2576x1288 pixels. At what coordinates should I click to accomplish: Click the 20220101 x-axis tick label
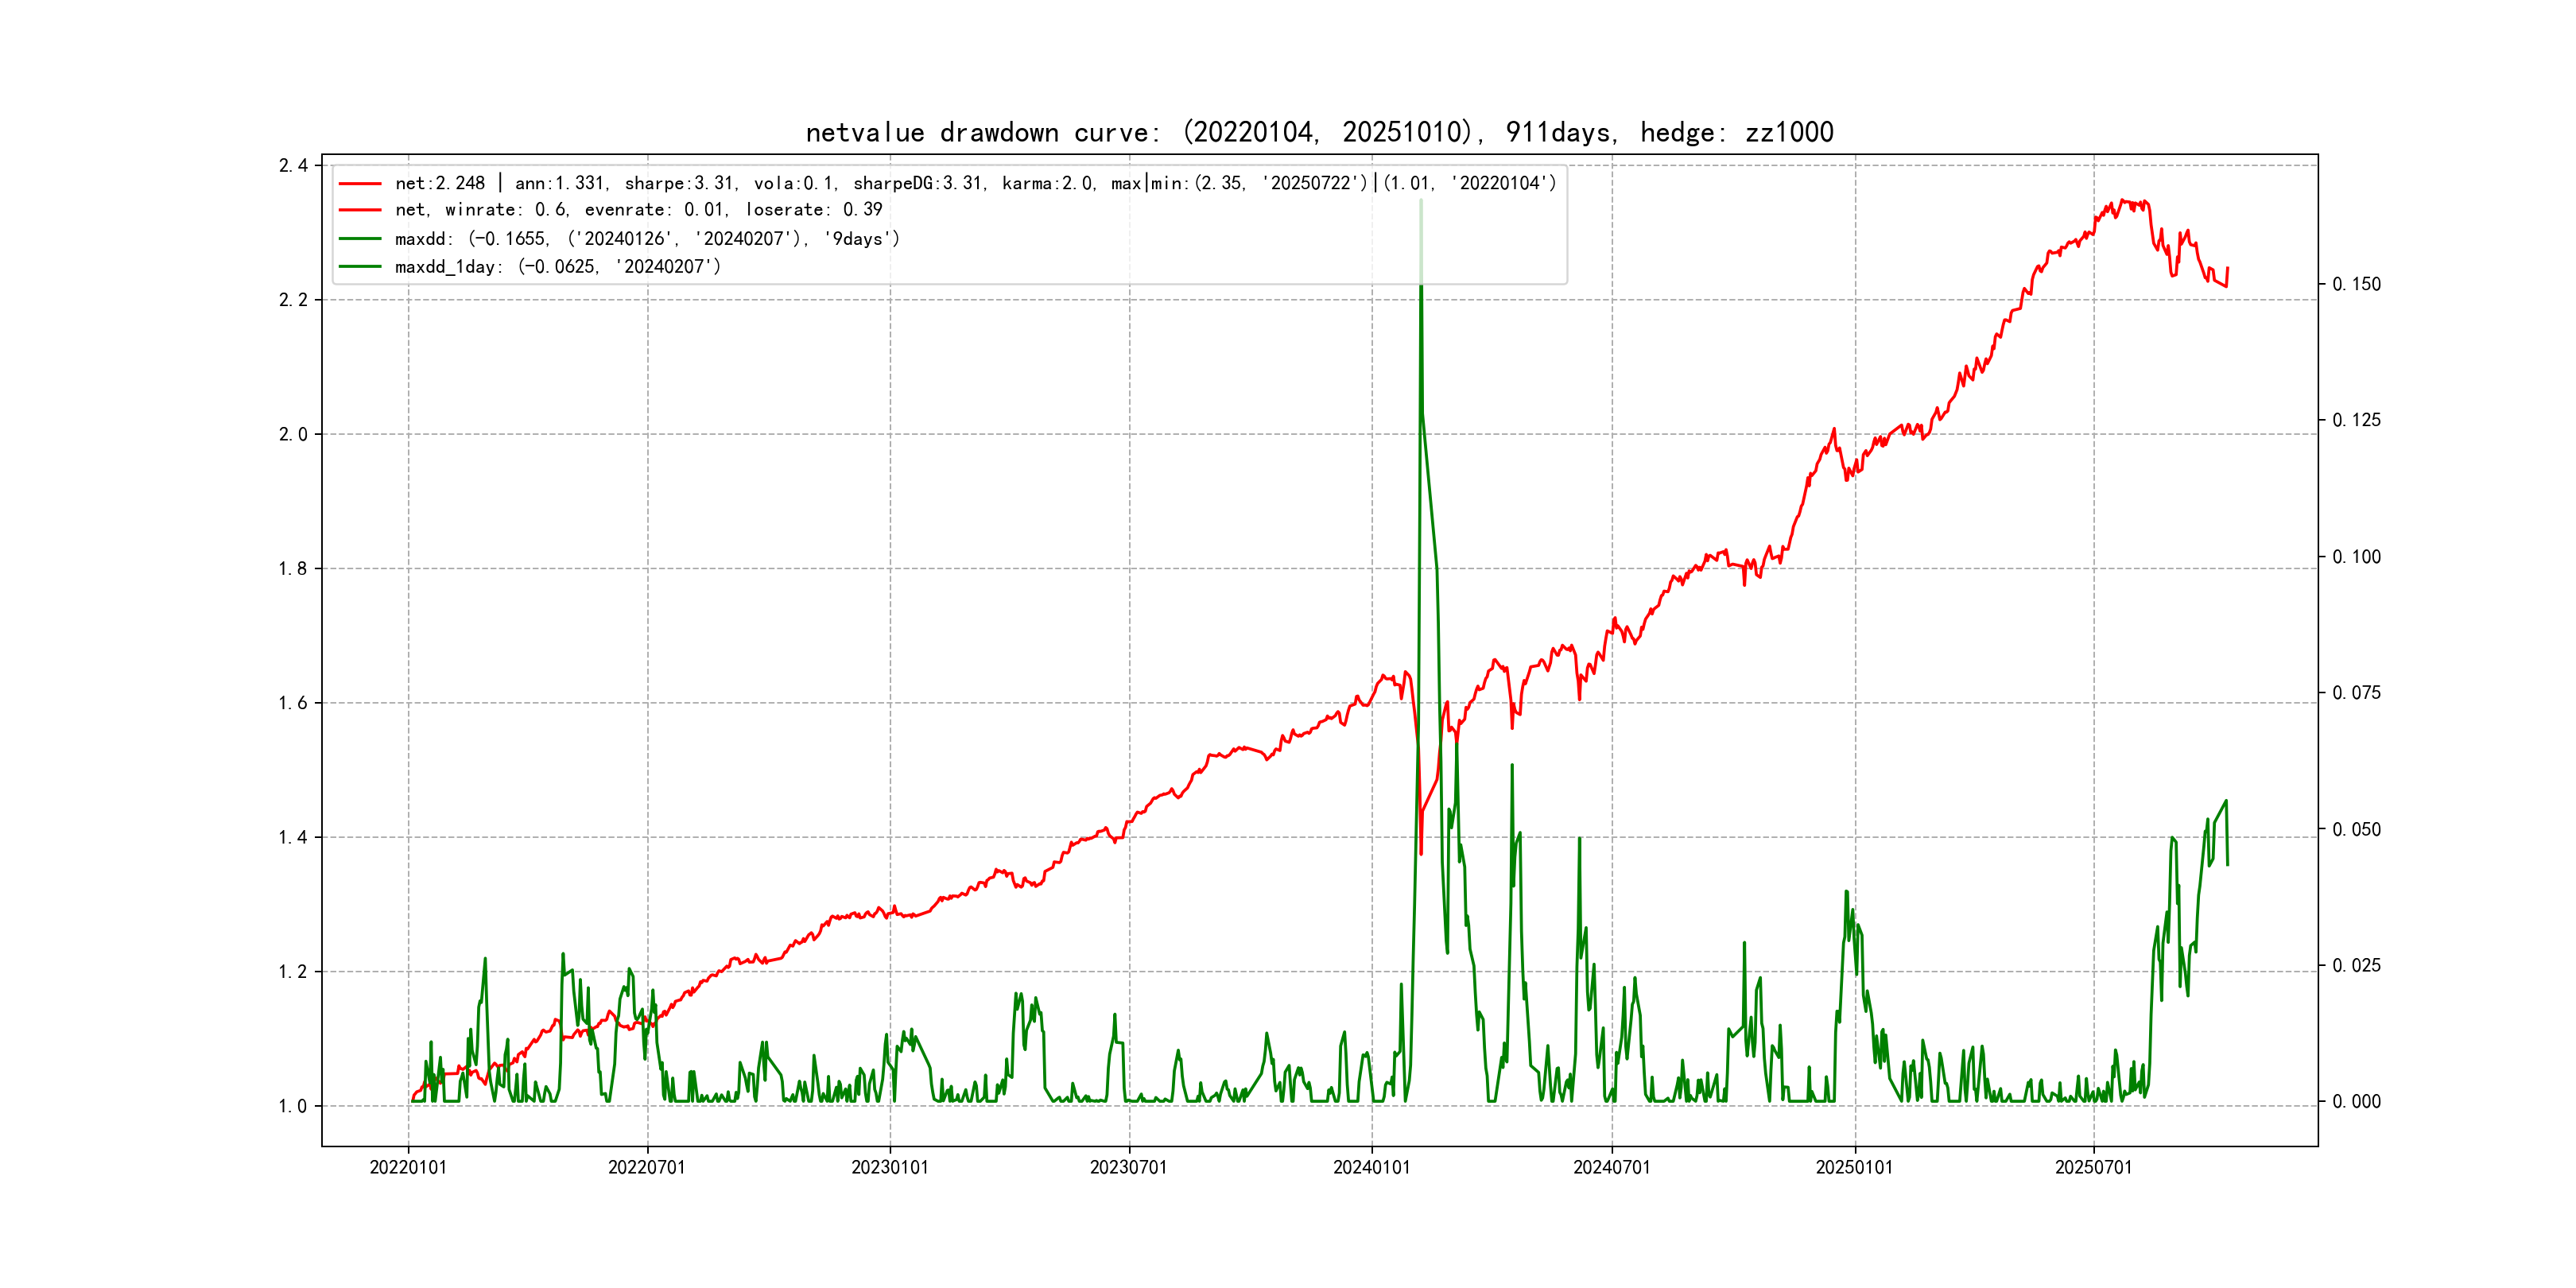408,1168
